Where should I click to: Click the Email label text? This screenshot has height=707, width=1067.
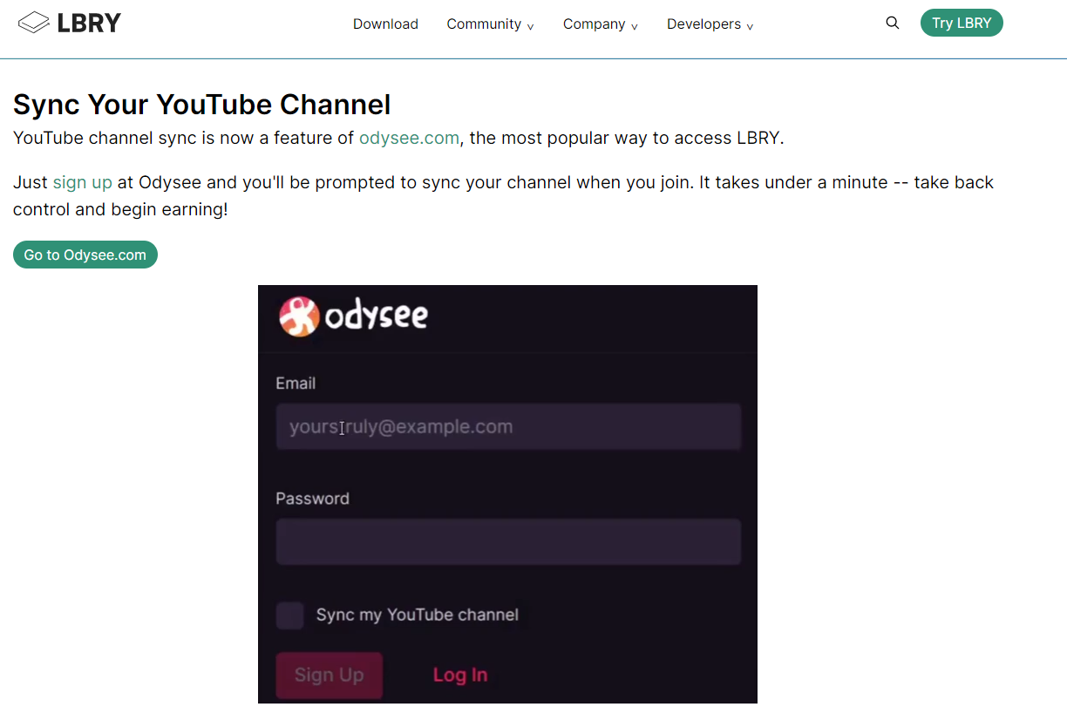point(296,383)
